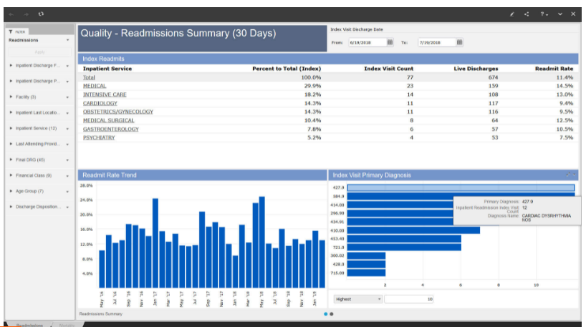The width and height of the screenshot is (586, 327).
Task: Go back using the back arrow
Action: pos(13,14)
